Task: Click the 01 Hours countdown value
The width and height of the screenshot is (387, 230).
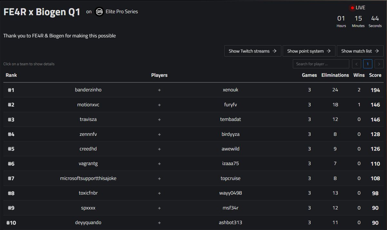Action: (341, 18)
